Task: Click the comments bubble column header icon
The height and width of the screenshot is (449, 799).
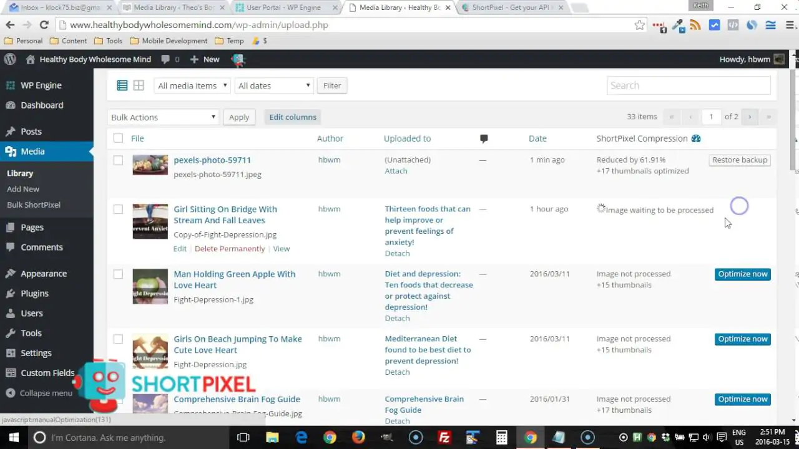Action: (484, 138)
